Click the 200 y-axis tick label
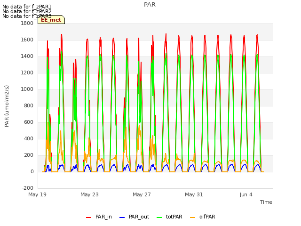 click(29, 155)
